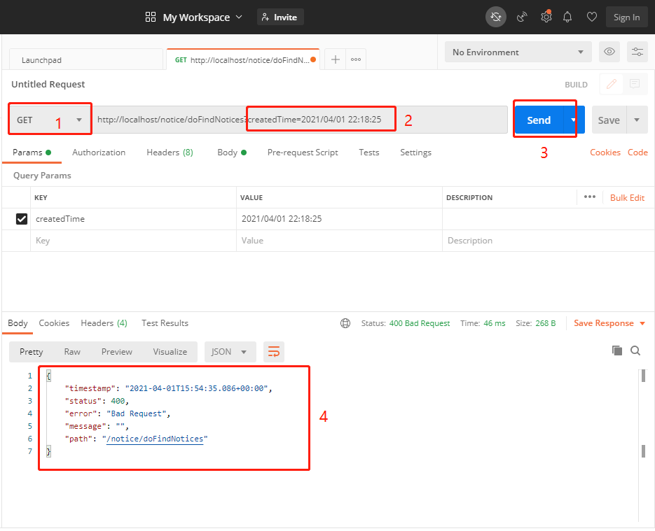Click the sync offline status icon
Viewport: 655px width, 531px height.
tap(496, 17)
